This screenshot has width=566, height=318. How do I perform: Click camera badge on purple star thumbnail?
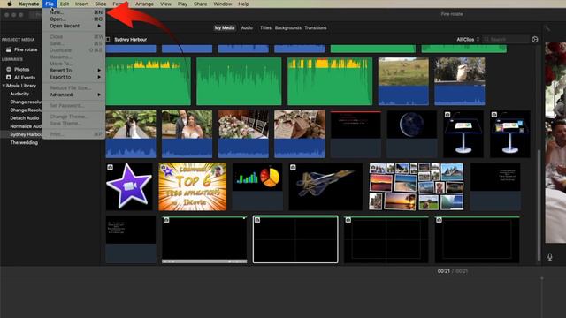click(110, 167)
